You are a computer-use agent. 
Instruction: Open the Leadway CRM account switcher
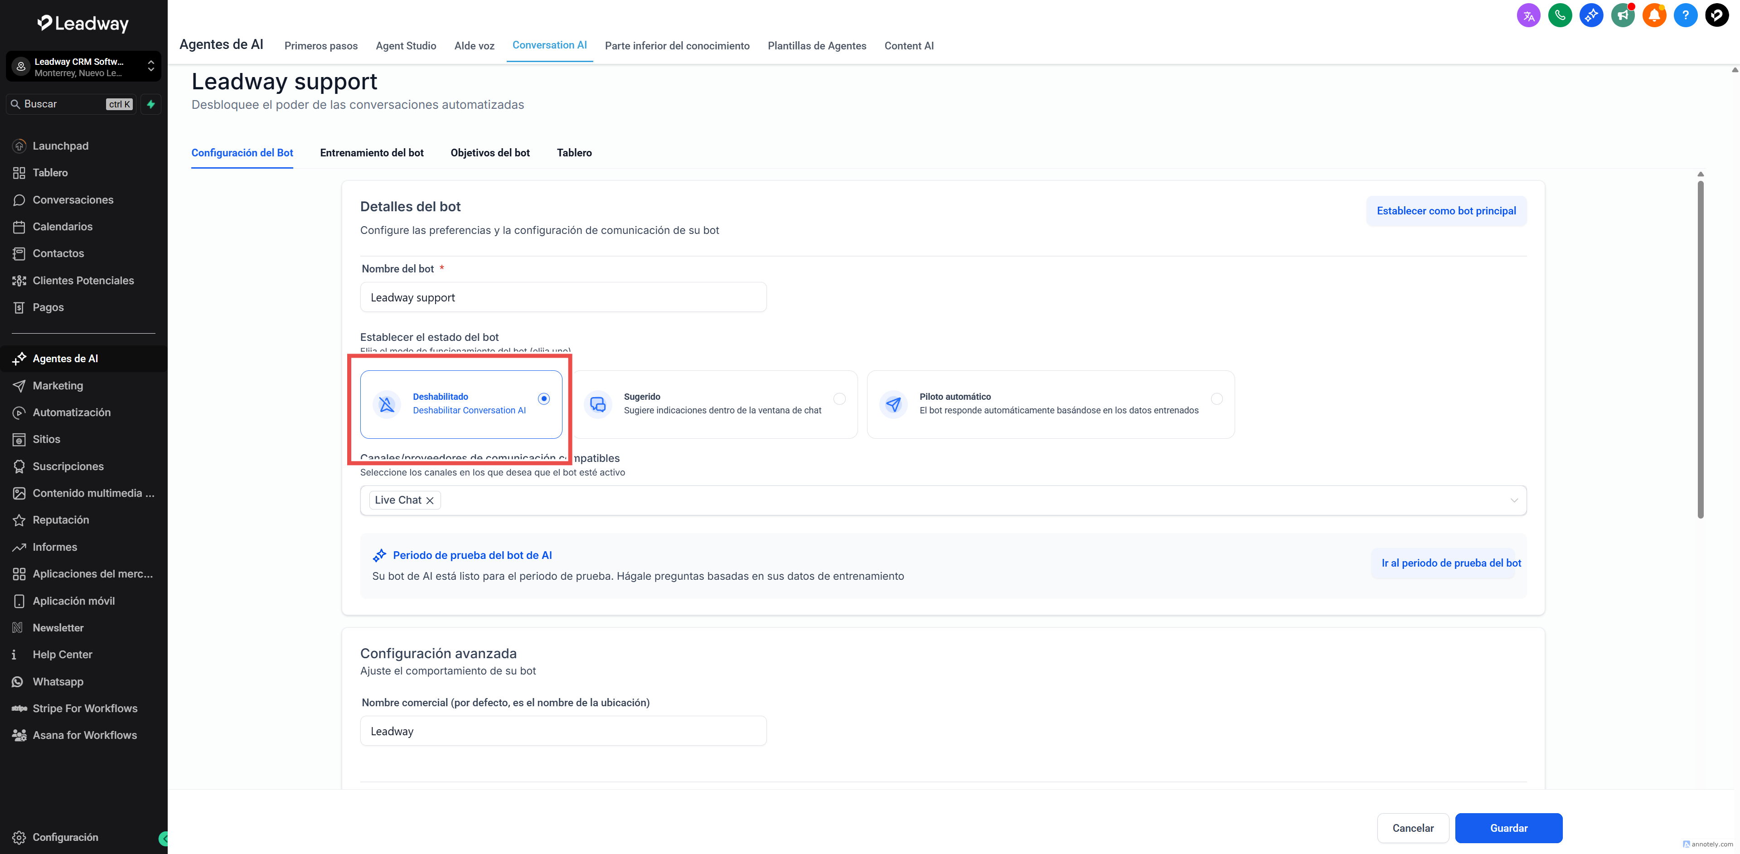(x=83, y=67)
